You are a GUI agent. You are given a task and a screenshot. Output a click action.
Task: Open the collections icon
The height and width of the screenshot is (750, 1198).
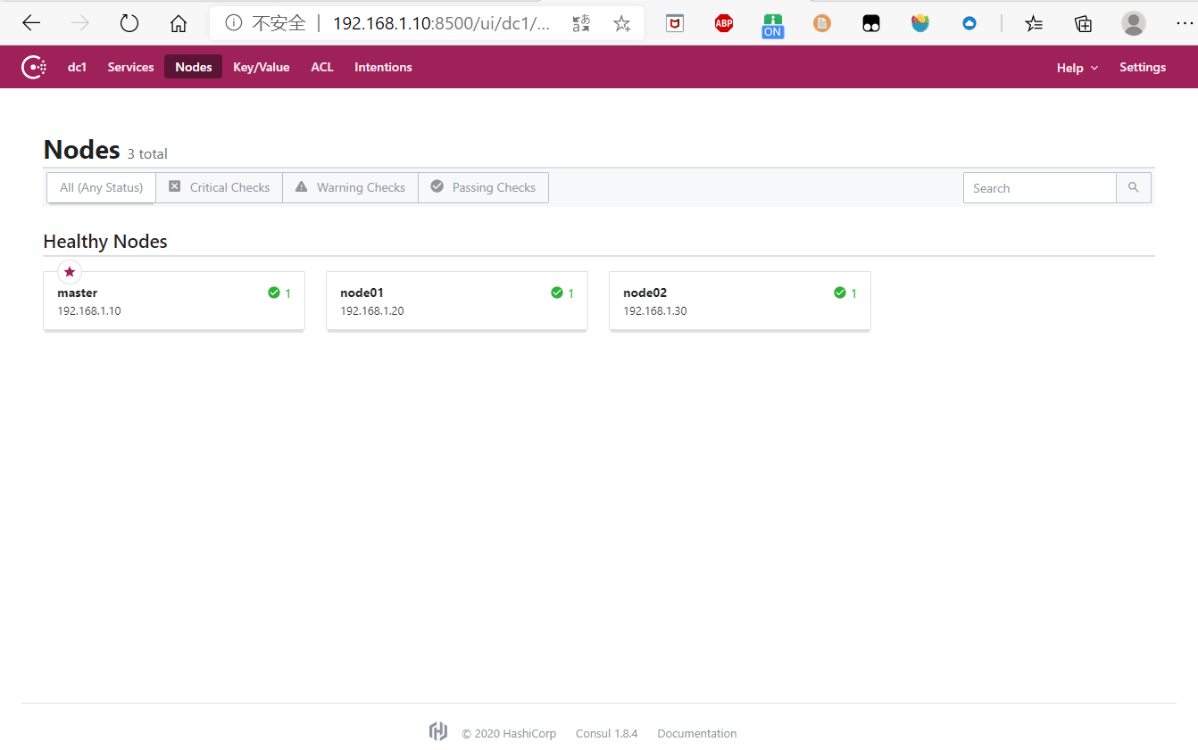point(1083,24)
